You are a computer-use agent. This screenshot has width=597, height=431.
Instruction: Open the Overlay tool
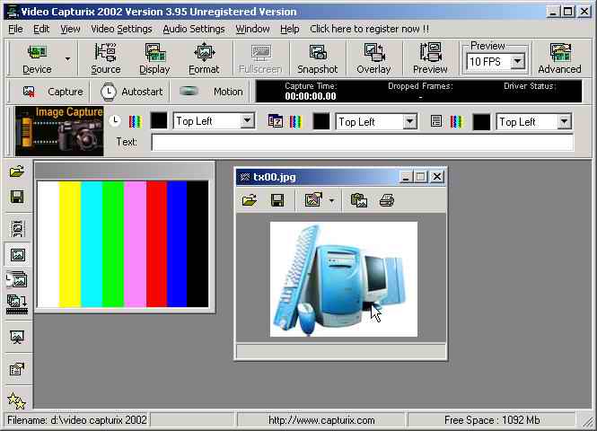click(x=373, y=58)
